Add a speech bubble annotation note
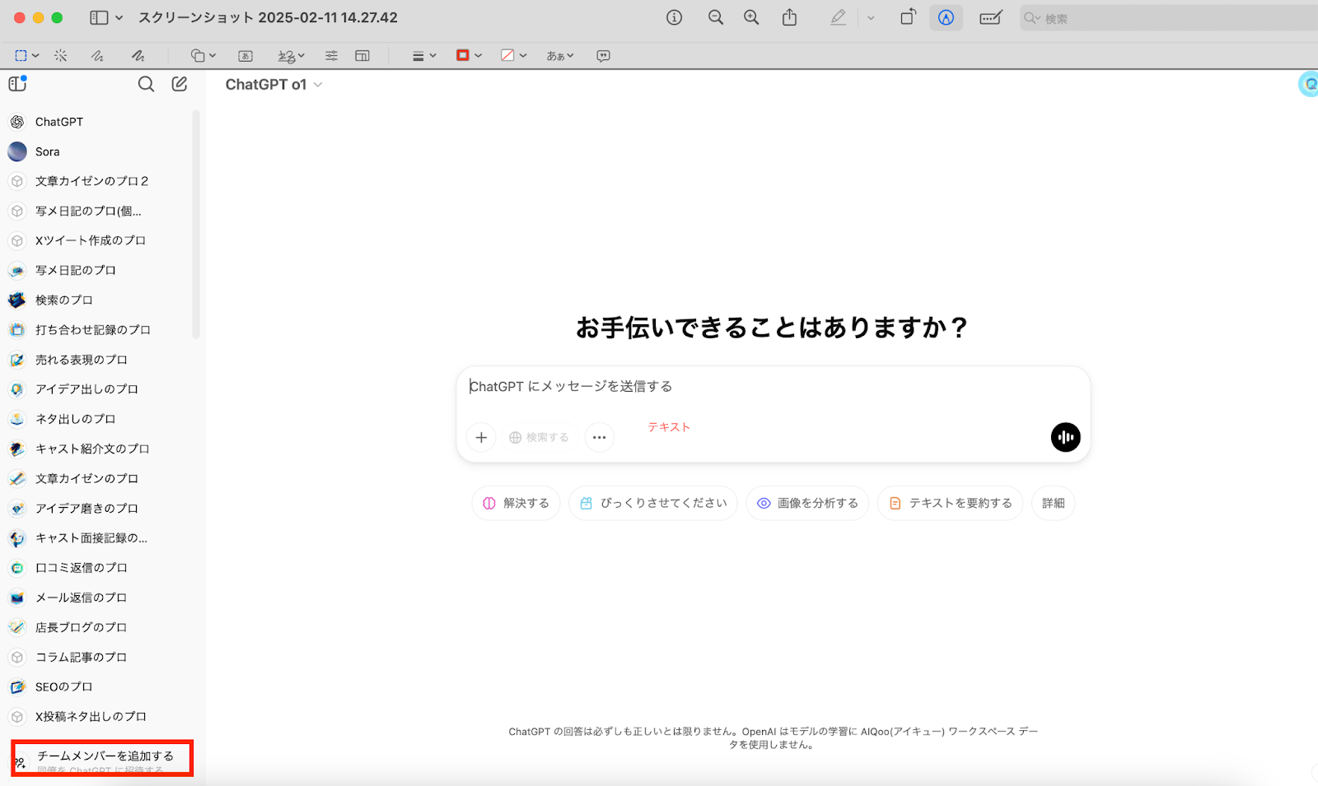Image resolution: width=1318 pixels, height=786 pixels. pyautogui.click(x=603, y=56)
